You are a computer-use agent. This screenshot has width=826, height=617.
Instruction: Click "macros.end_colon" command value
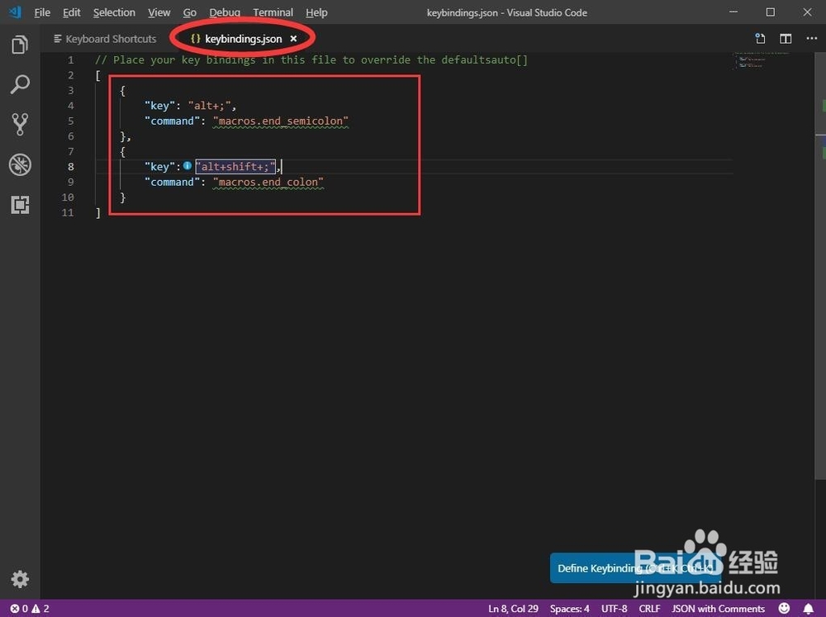[268, 182]
